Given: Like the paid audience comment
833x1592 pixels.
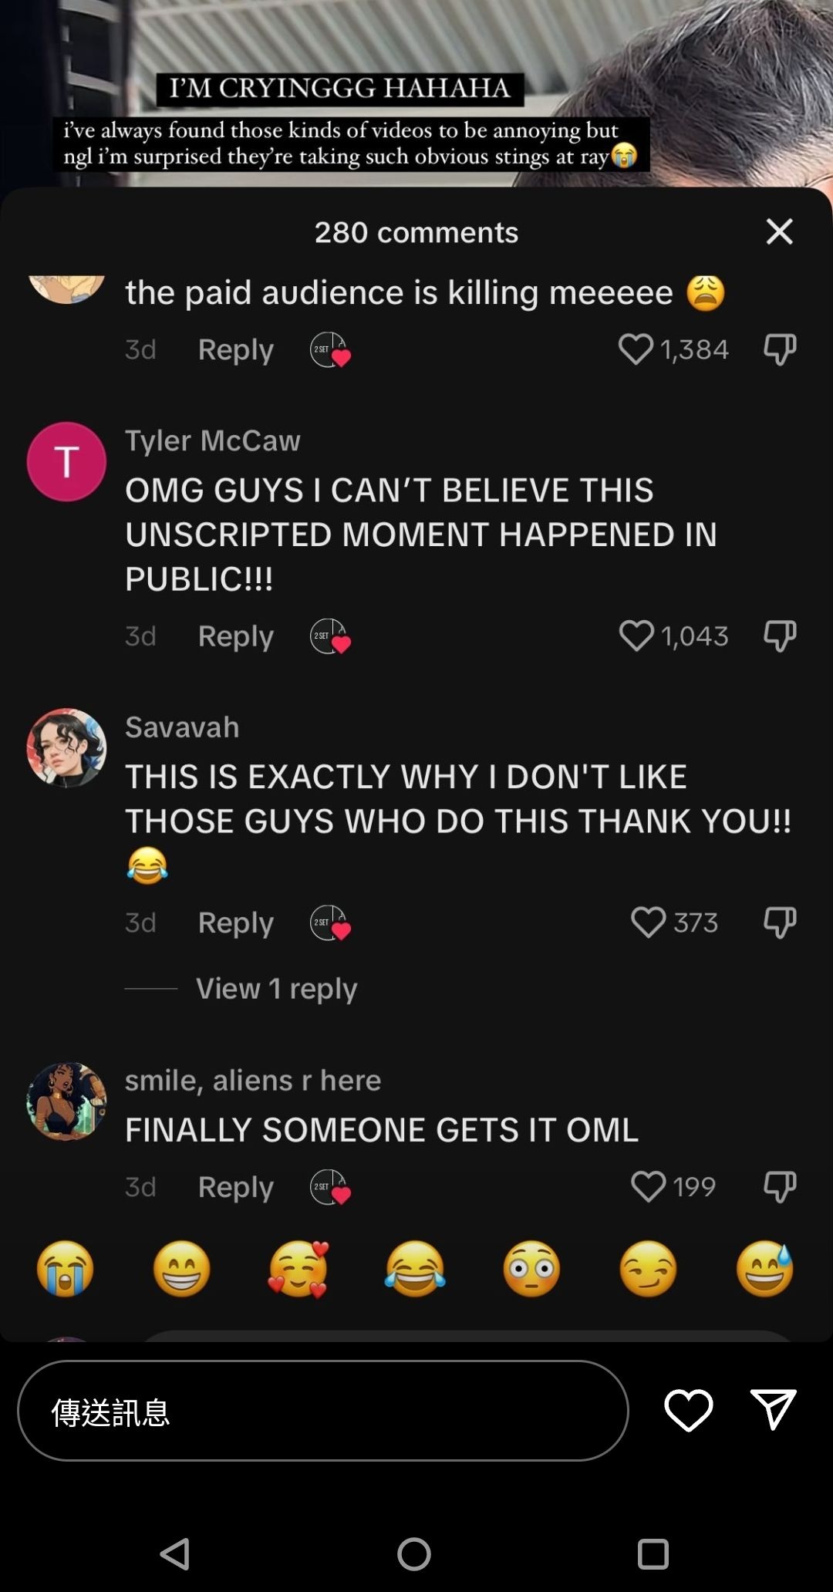Looking at the screenshot, I should pyautogui.click(x=636, y=349).
